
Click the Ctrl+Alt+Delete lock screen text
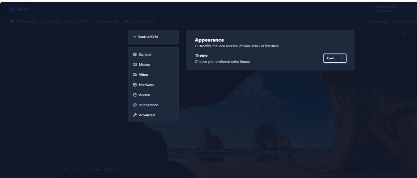coord(94,170)
